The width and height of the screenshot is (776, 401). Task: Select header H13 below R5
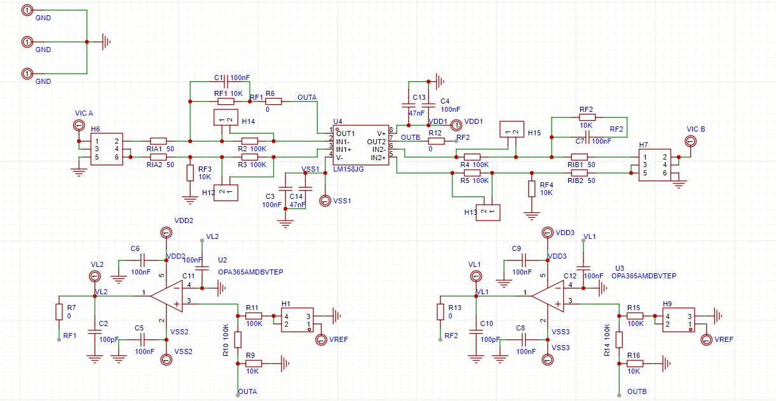487,212
